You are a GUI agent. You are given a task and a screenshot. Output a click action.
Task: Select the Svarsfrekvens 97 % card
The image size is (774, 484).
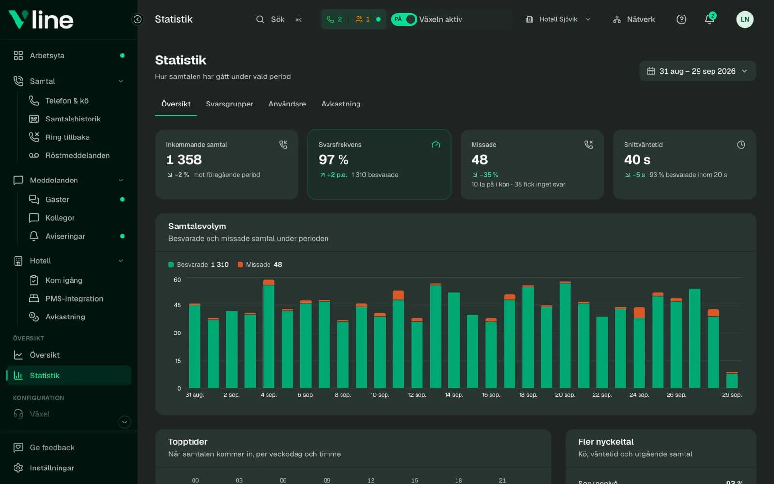coord(379,165)
